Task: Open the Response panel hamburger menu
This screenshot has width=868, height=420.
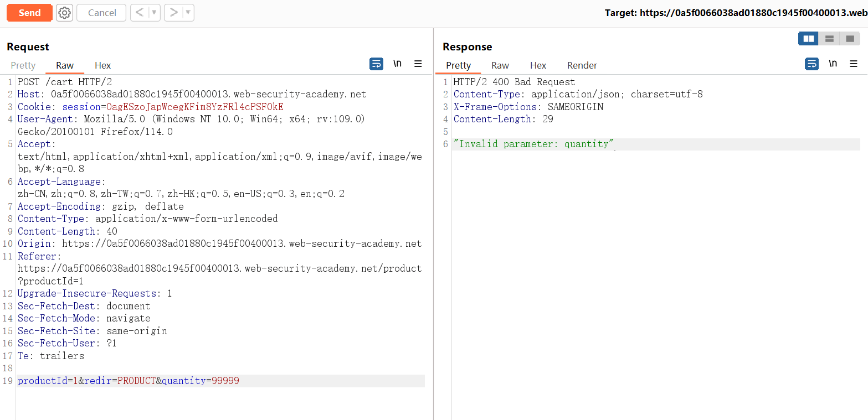Action: pos(854,64)
